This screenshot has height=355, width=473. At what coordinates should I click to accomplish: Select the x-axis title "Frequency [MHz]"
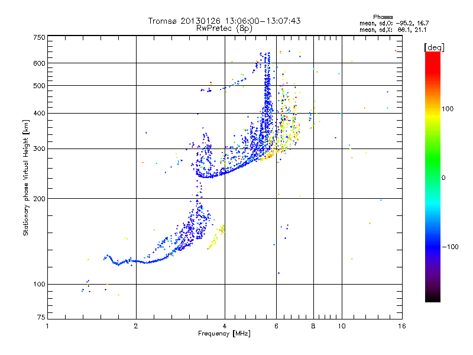coord(224,334)
